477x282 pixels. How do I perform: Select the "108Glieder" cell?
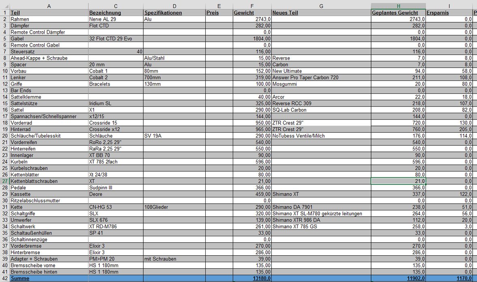(x=174, y=207)
